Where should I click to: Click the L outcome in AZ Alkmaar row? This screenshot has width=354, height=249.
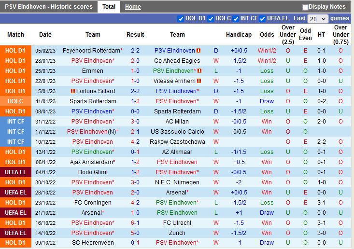click(x=216, y=152)
